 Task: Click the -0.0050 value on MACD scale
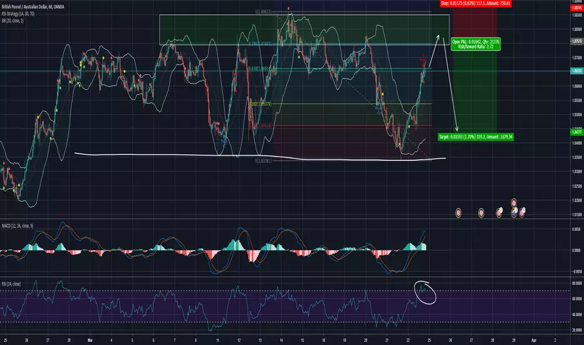[576, 272]
